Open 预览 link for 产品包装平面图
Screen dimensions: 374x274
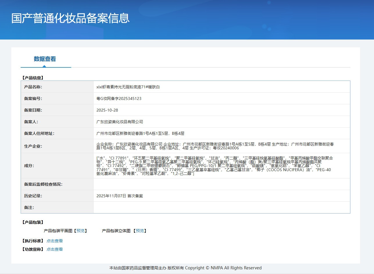tap(80, 231)
